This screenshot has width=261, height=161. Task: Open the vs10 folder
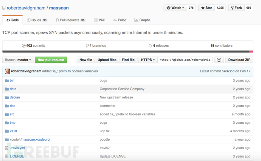[x=13, y=131]
